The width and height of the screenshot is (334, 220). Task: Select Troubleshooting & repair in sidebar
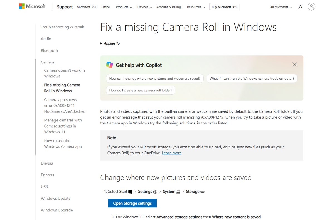(63, 27)
